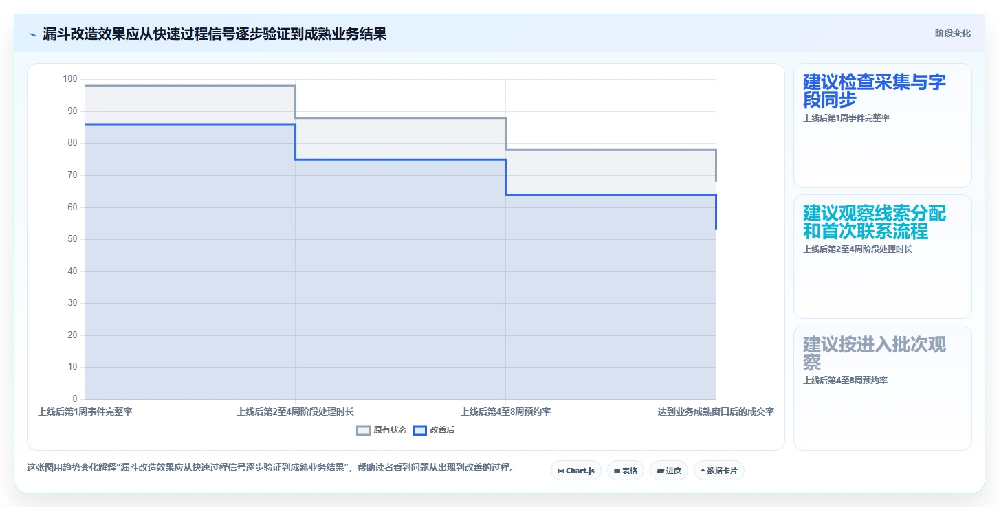Click the 阶段变化 label in header

[953, 33]
